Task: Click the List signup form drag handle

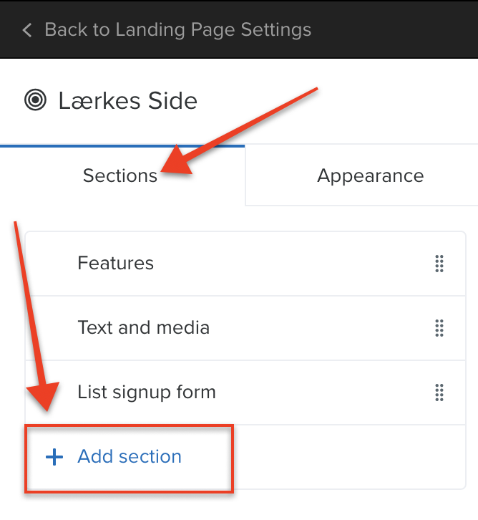Action: 439,393
